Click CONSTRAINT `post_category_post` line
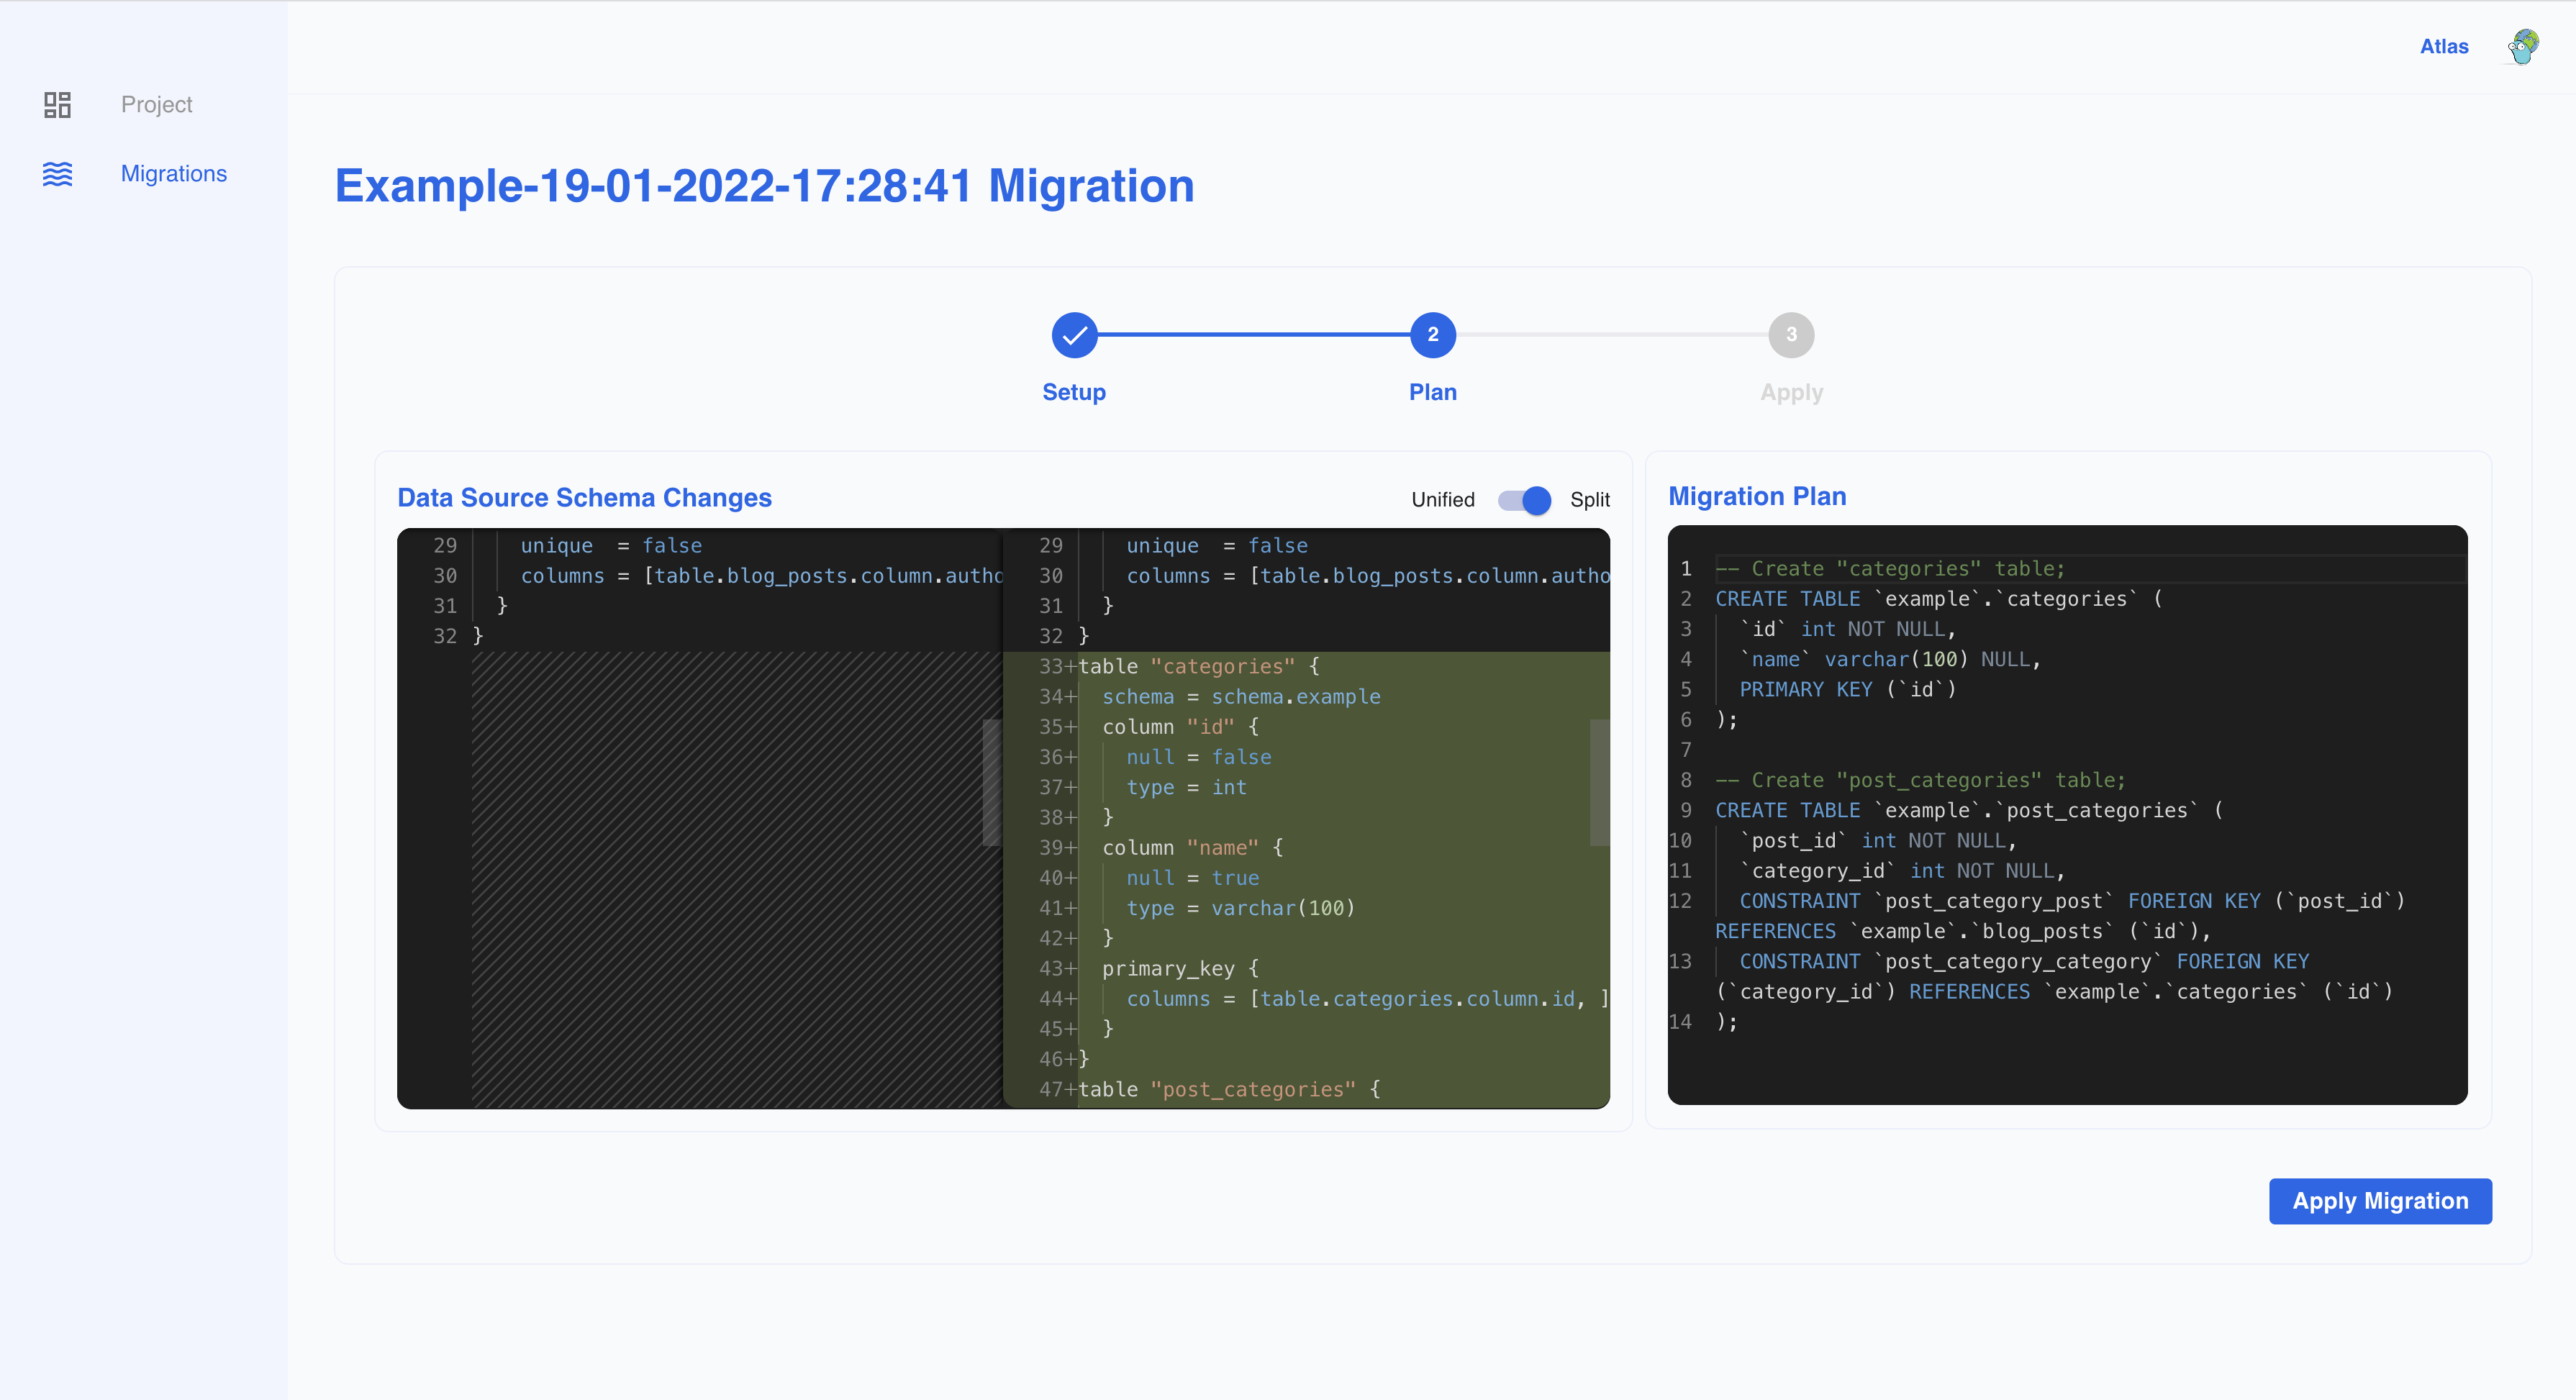The height and width of the screenshot is (1400, 2576). 2060,917
